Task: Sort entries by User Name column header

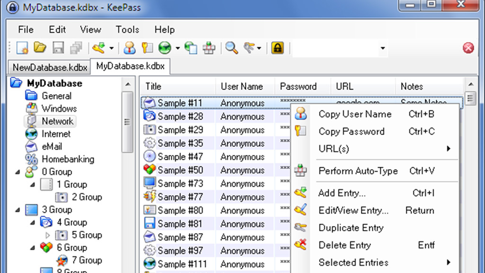Action: tap(245, 86)
